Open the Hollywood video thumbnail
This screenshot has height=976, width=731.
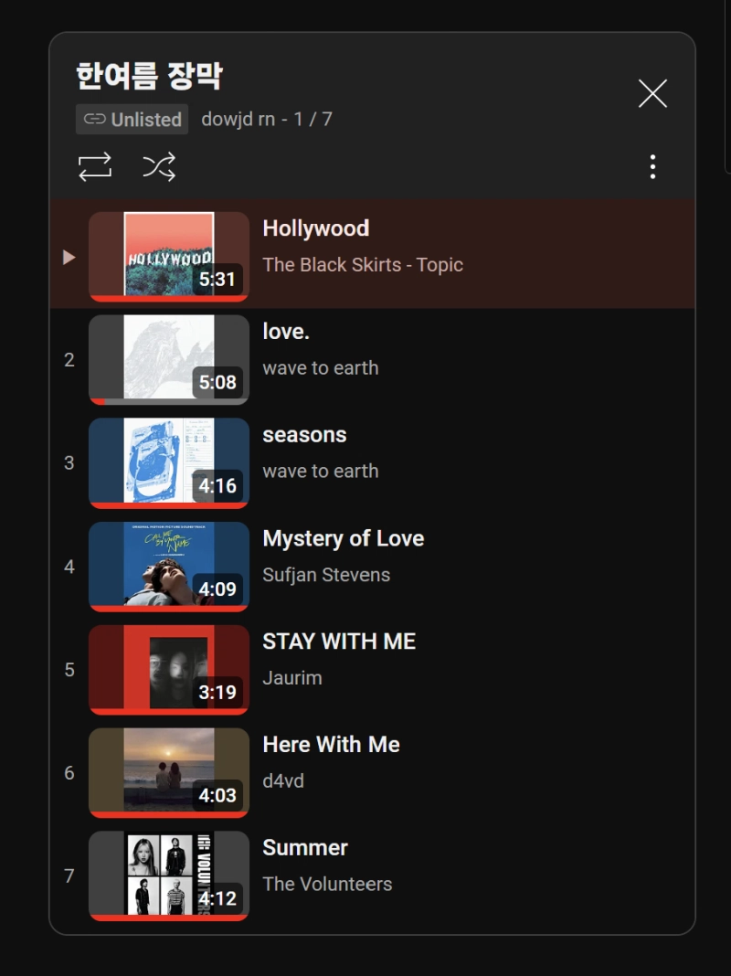169,256
